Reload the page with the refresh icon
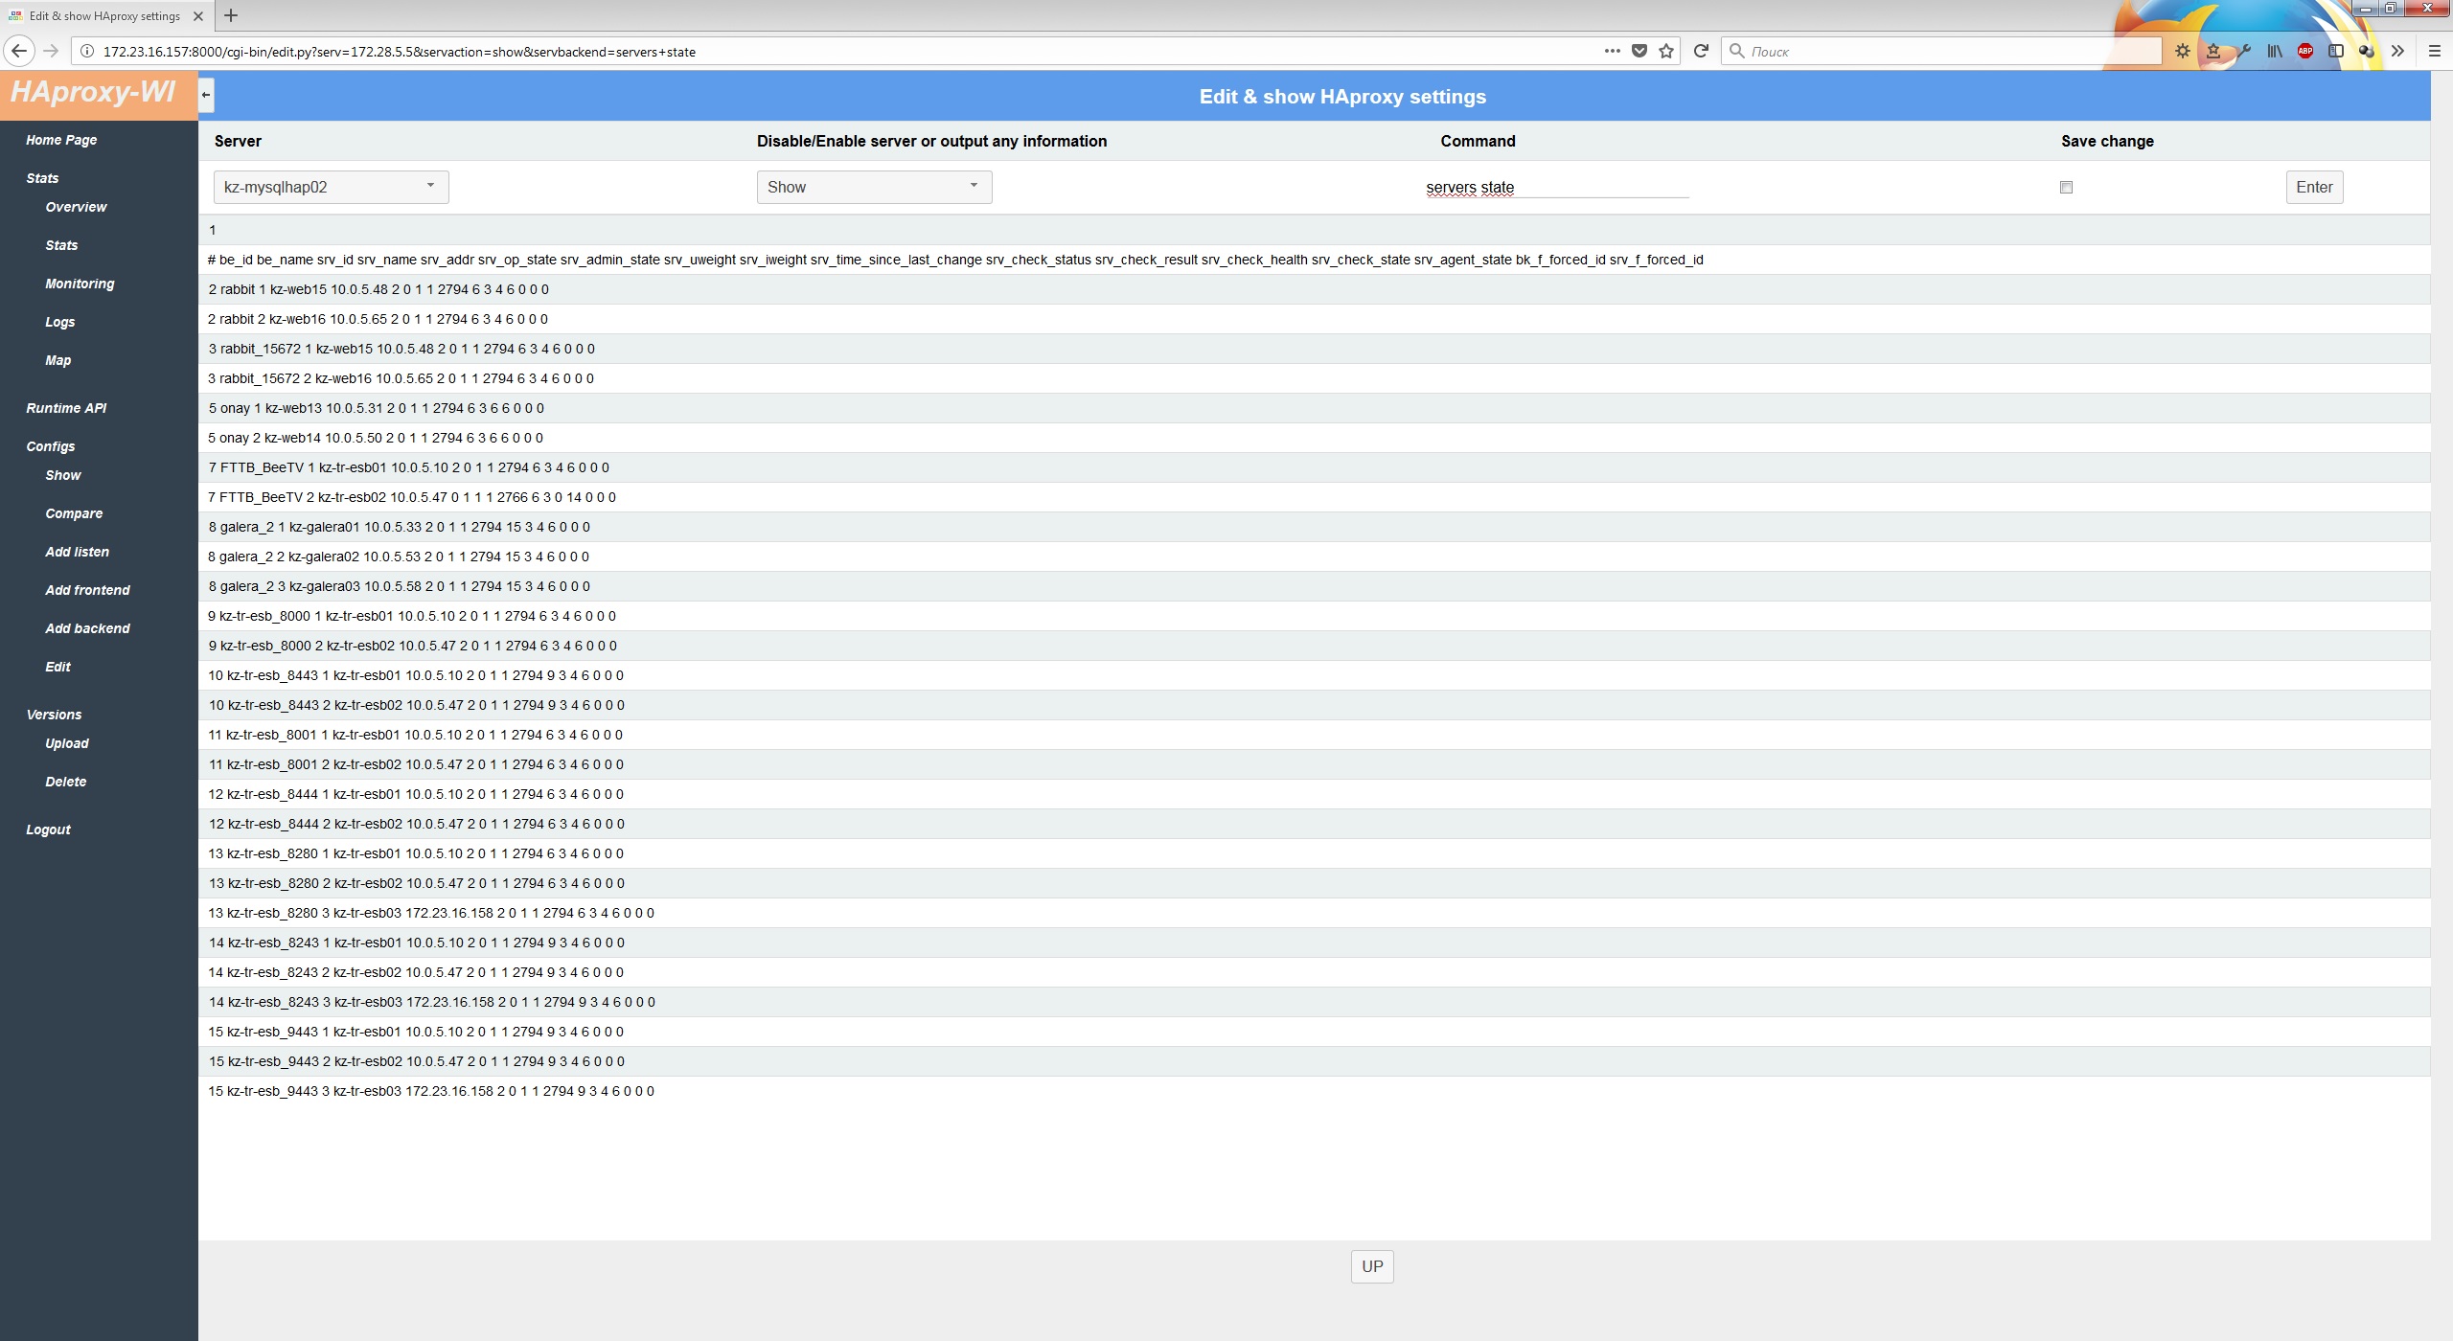This screenshot has width=2453, height=1341. click(x=1701, y=51)
